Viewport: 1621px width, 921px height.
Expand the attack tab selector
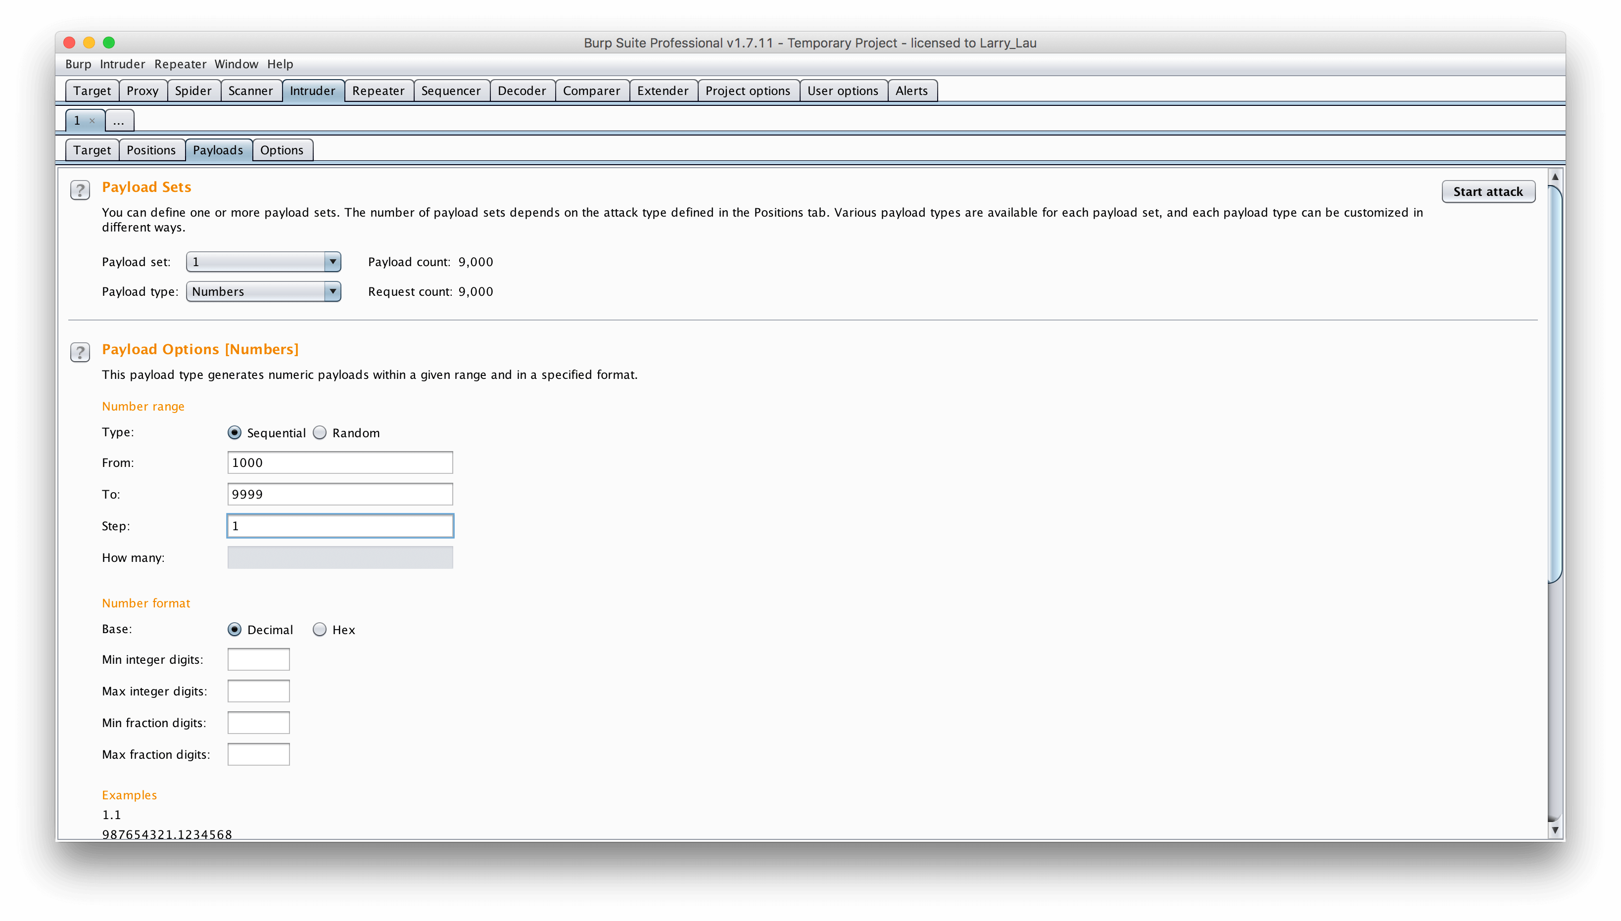119,119
